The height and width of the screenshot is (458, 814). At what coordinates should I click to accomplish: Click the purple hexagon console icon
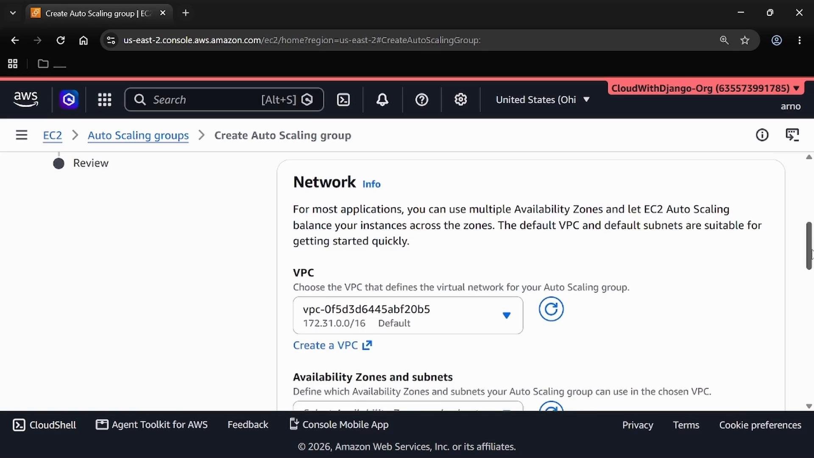pyautogui.click(x=69, y=100)
